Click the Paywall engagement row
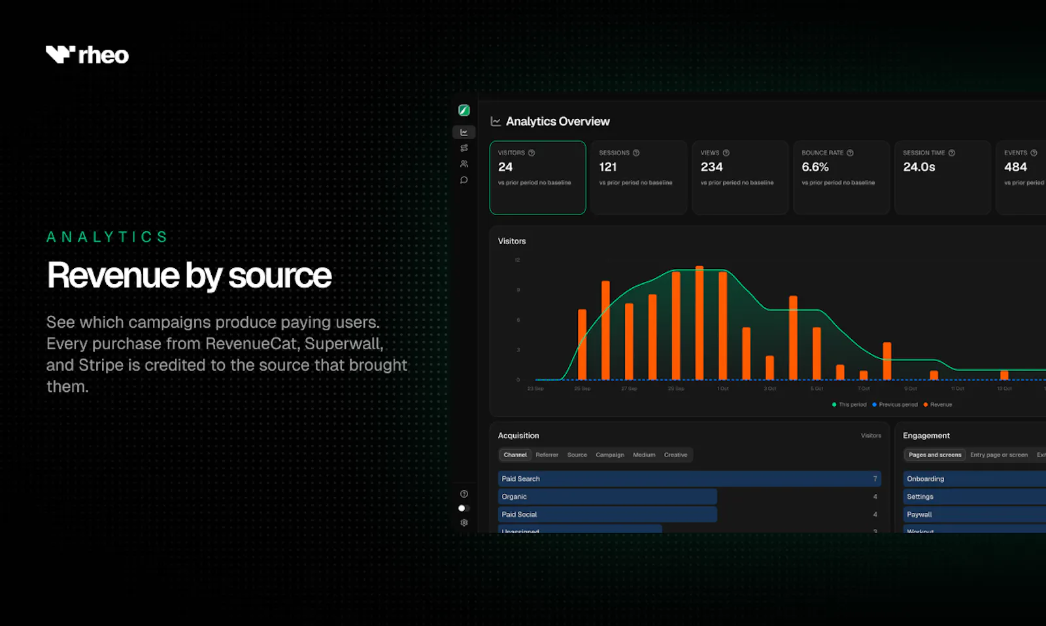Screen dimensions: 1046x626 click(x=975, y=515)
